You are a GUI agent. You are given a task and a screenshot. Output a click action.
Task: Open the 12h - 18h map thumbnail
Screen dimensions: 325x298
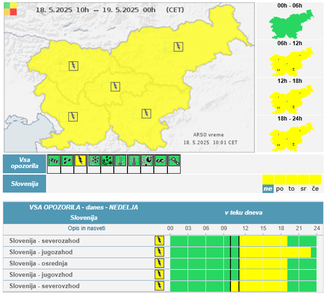pos(291,100)
